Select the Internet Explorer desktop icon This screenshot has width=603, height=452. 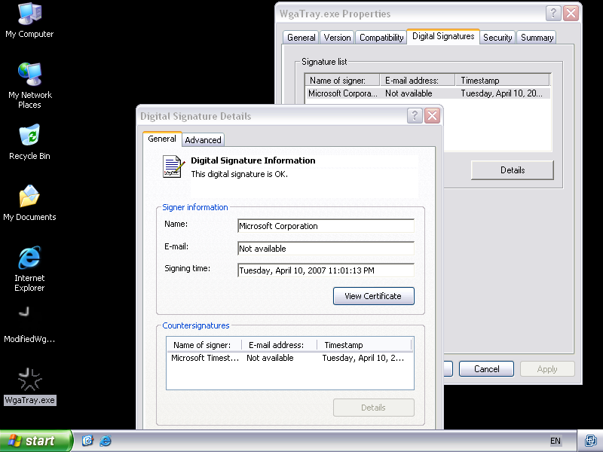click(29, 269)
